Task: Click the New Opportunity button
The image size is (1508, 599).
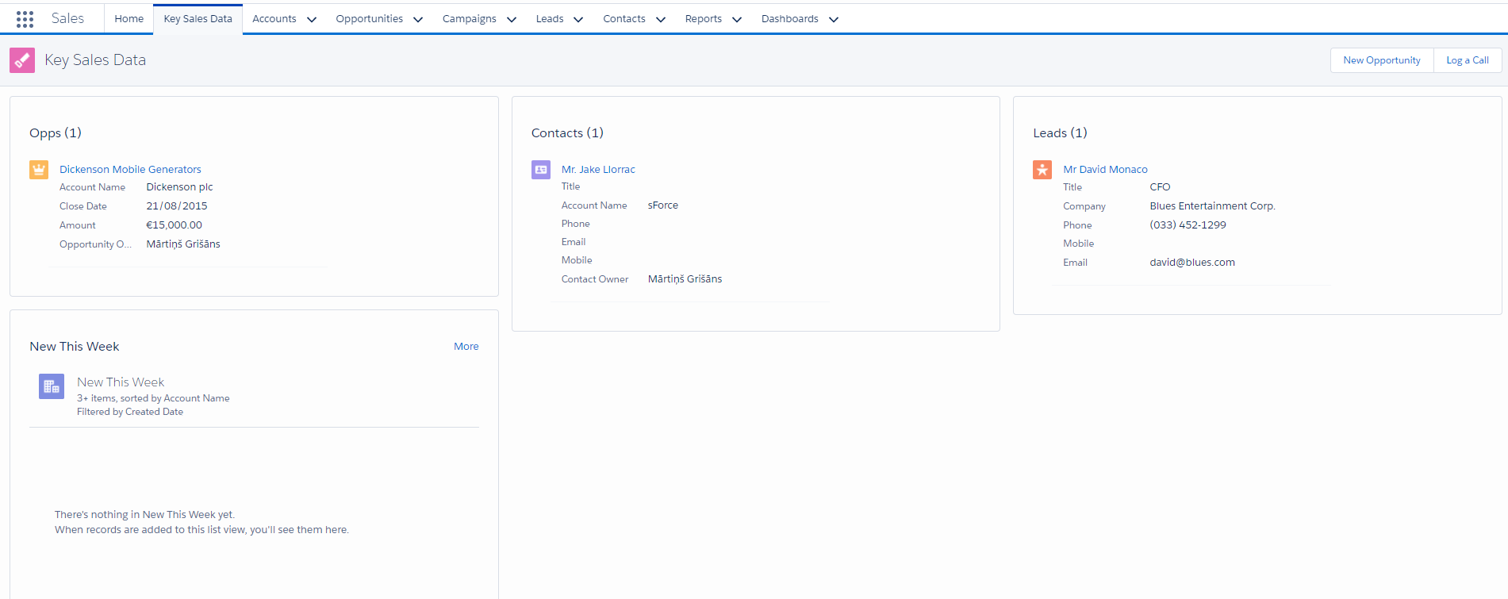Action: click(1381, 60)
